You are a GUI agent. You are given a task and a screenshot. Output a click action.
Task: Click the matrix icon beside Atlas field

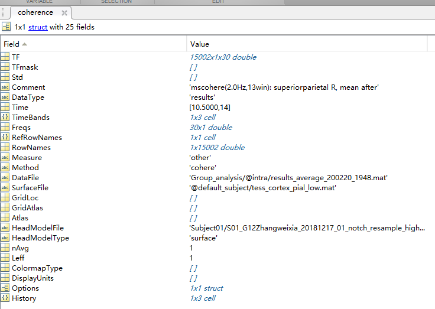click(x=5, y=217)
